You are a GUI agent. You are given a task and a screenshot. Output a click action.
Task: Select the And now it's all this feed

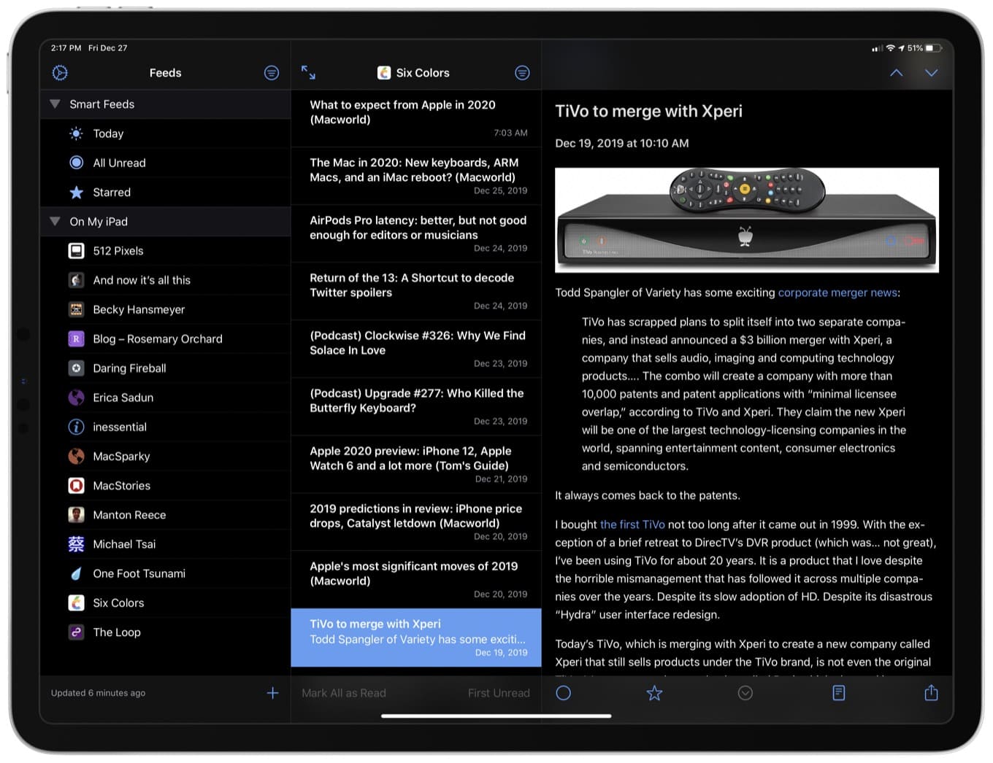point(166,280)
